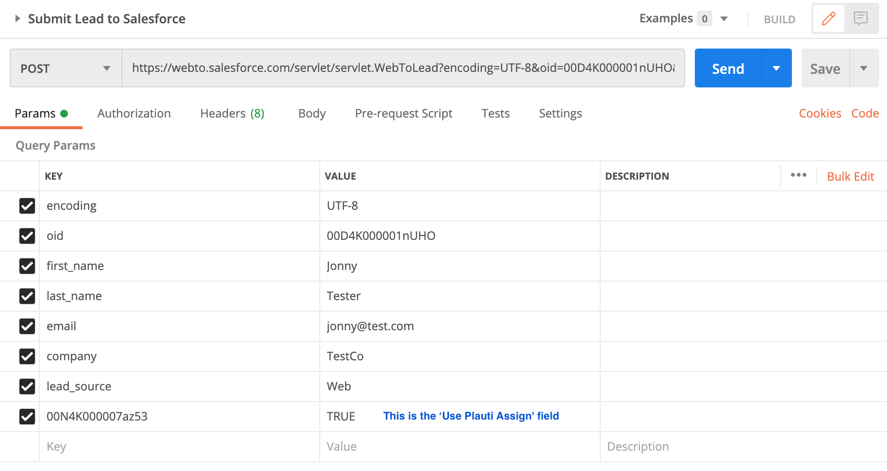The image size is (887, 471).
Task: Click the encoding key cell
Action: point(180,206)
